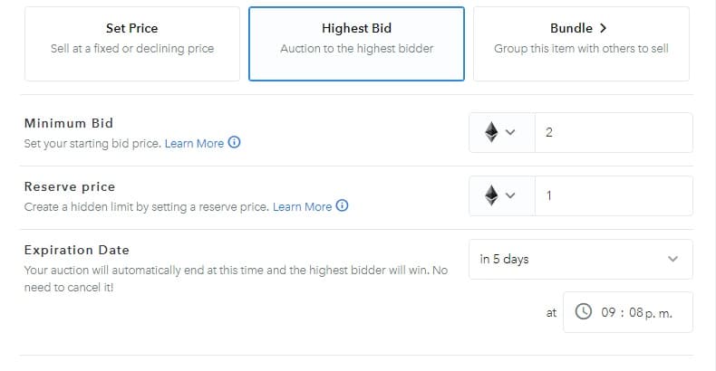The height and width of the screenshot is (371, 716).
Task: Click the Ethereum icon in Minimum Bid row
Action: (491, 133)
